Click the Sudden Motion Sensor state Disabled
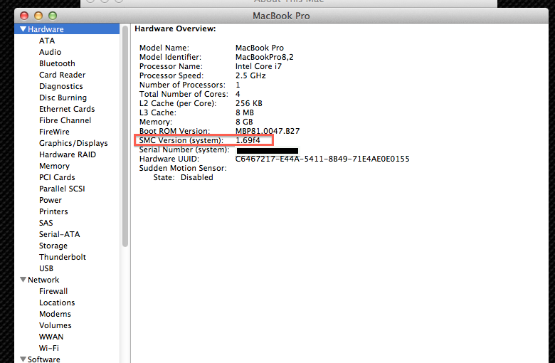This screenshot has height=363, width=555. (x=197, y=177)
